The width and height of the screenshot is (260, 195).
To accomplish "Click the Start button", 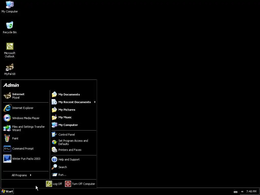I will [x=7, y=191].
